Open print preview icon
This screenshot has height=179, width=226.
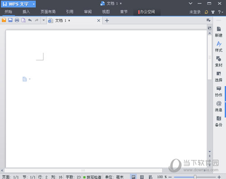click(24, 20)
